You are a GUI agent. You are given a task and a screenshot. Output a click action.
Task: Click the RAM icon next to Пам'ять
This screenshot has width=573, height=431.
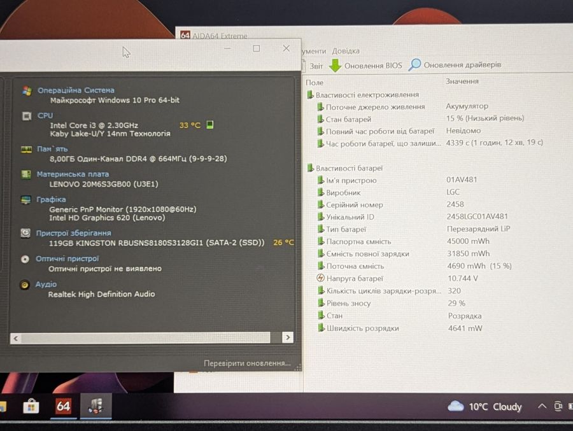(26, 150)
